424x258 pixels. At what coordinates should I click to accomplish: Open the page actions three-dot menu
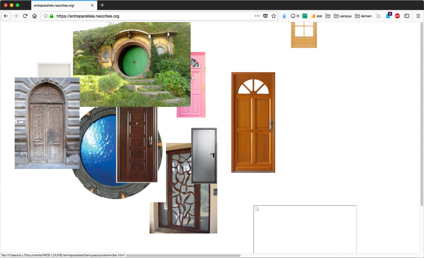click(x=257, y=16)
